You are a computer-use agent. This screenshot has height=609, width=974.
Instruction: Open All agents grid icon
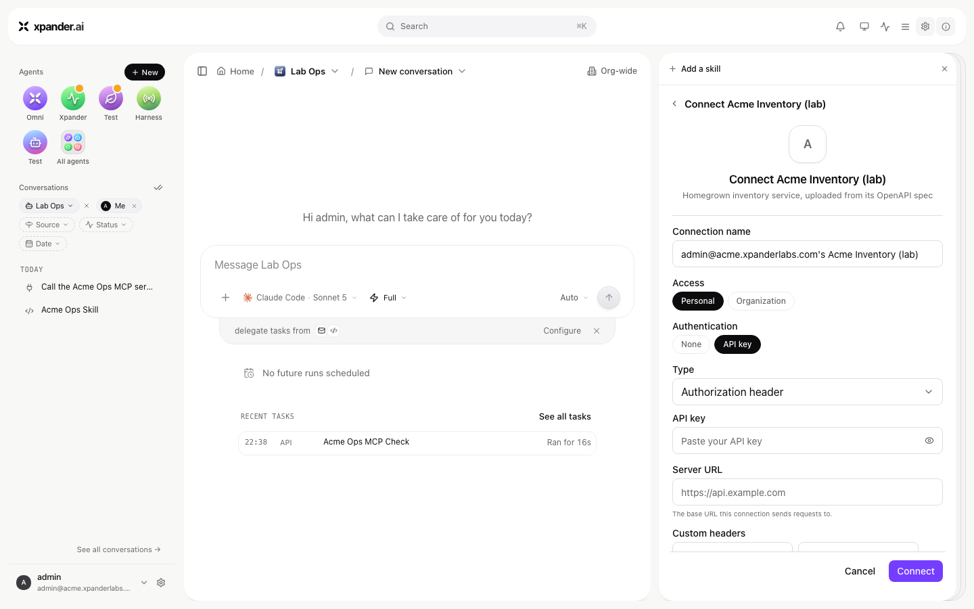click(x=73, y=142)
